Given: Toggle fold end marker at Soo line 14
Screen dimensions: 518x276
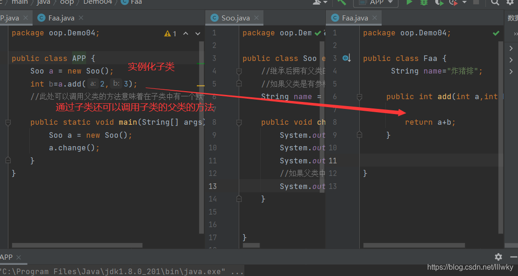Looking at the screenshot, I should coord(239,199).
